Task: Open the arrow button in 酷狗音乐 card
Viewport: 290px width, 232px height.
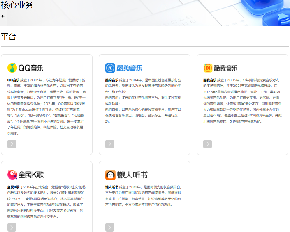Action: click(x=109, y=144)
